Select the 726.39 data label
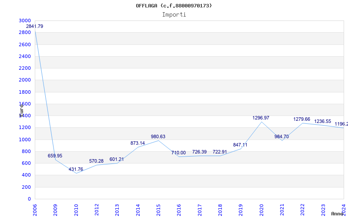348x218 pixels. pos(199,152)
